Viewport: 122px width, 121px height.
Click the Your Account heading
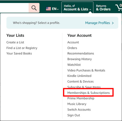pos(79,35)
